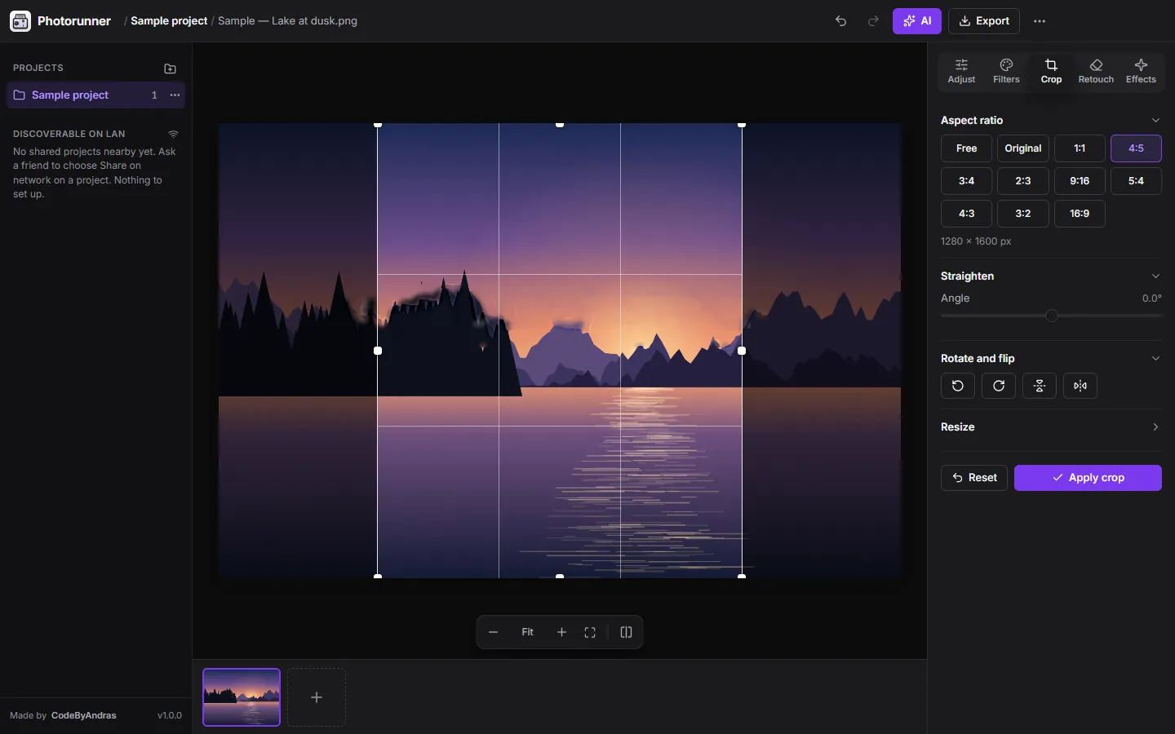Redo the last edit
Screen dimensions: 1175x734
point(873,21)
